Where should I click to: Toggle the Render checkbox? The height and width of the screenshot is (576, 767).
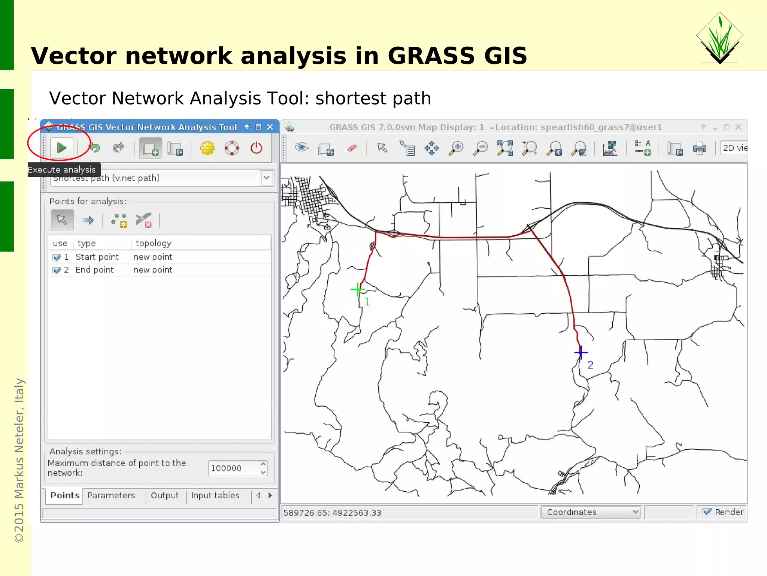tap(707, 512)
